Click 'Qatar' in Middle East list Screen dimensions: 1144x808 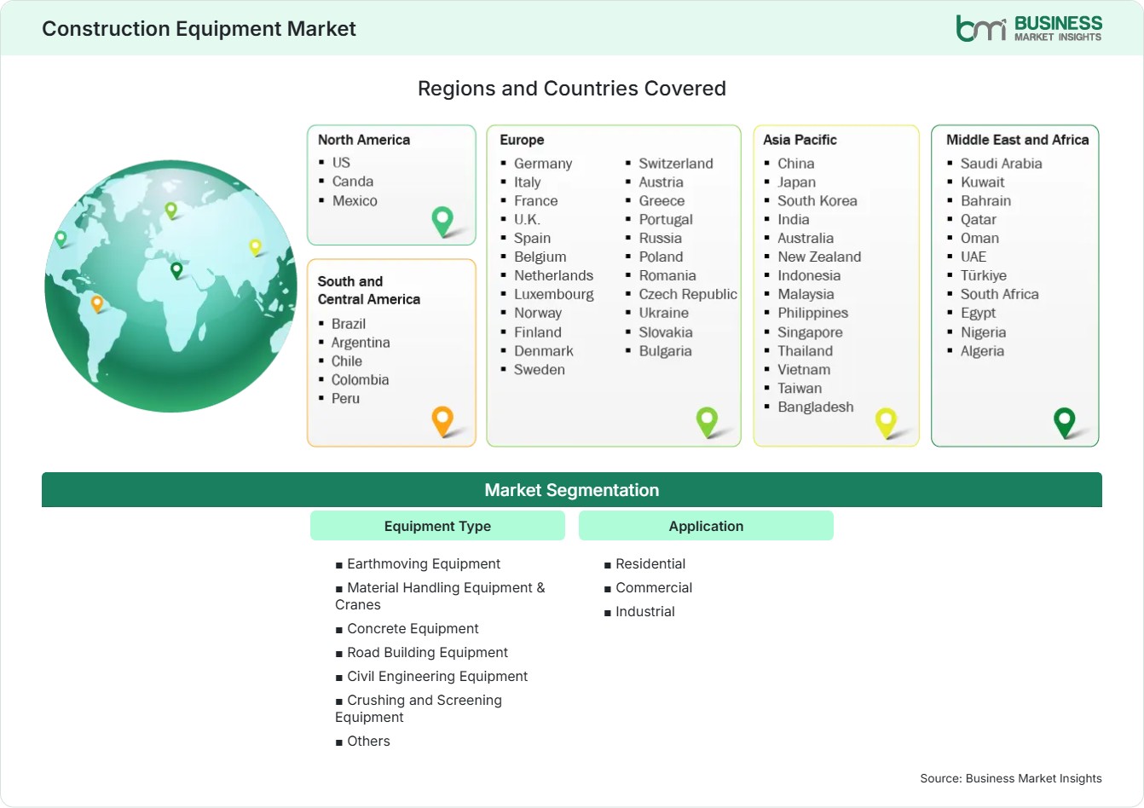(979, 220)
